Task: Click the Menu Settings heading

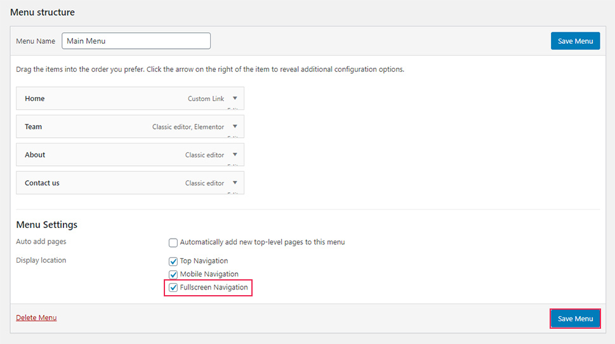Action: coord(47,225)
